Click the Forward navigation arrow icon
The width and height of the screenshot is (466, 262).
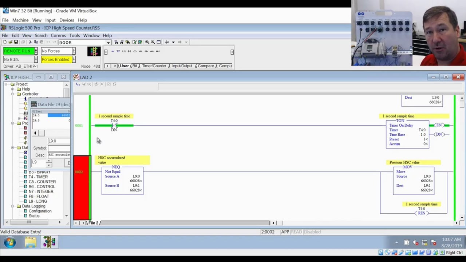[x=179, y=42]
